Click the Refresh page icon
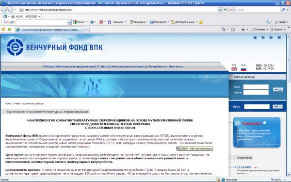Screen dimensions: 291x182 point(226,10)
